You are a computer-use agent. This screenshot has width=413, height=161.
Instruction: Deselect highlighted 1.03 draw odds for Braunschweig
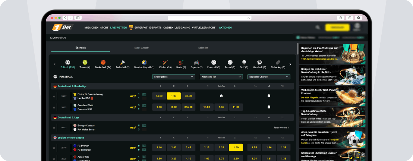174,96
